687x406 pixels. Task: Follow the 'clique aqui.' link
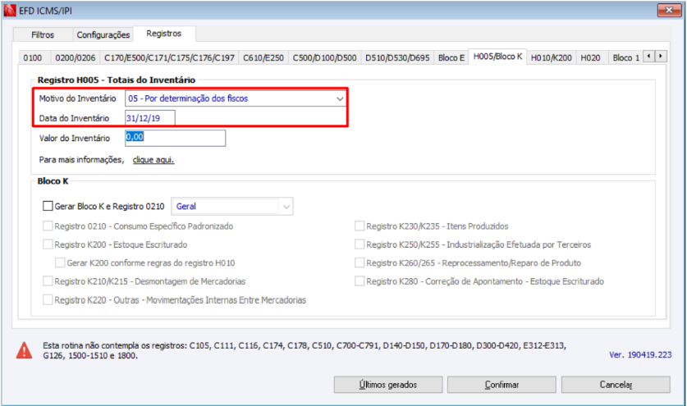click(x=153, y=160)
